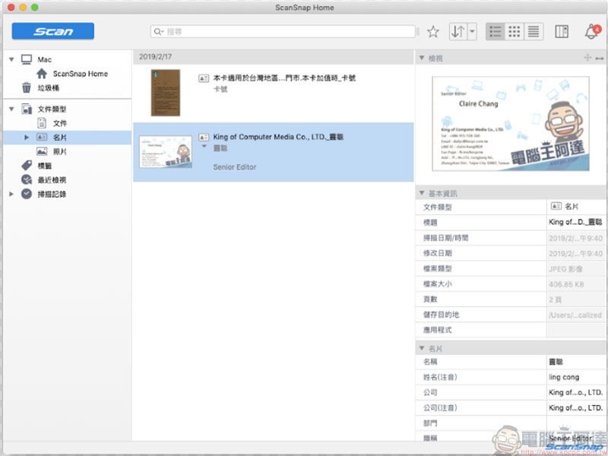Click the 文件類型 document type icon

coord(27,109)
